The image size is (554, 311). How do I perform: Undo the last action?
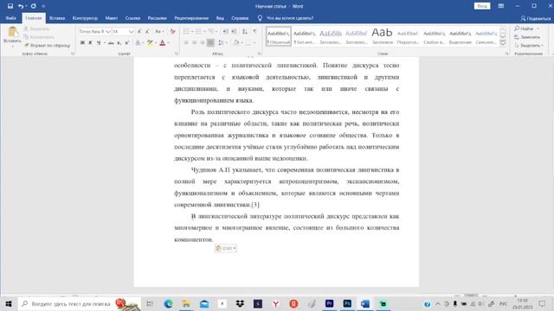(x=21, y=6)
